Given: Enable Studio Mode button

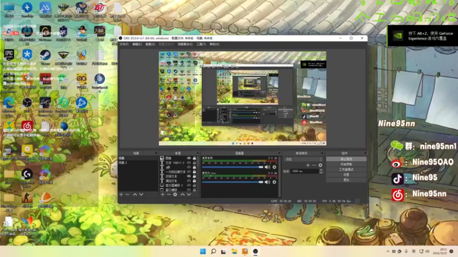Looking at the screenshot, I should coord(346,170).
